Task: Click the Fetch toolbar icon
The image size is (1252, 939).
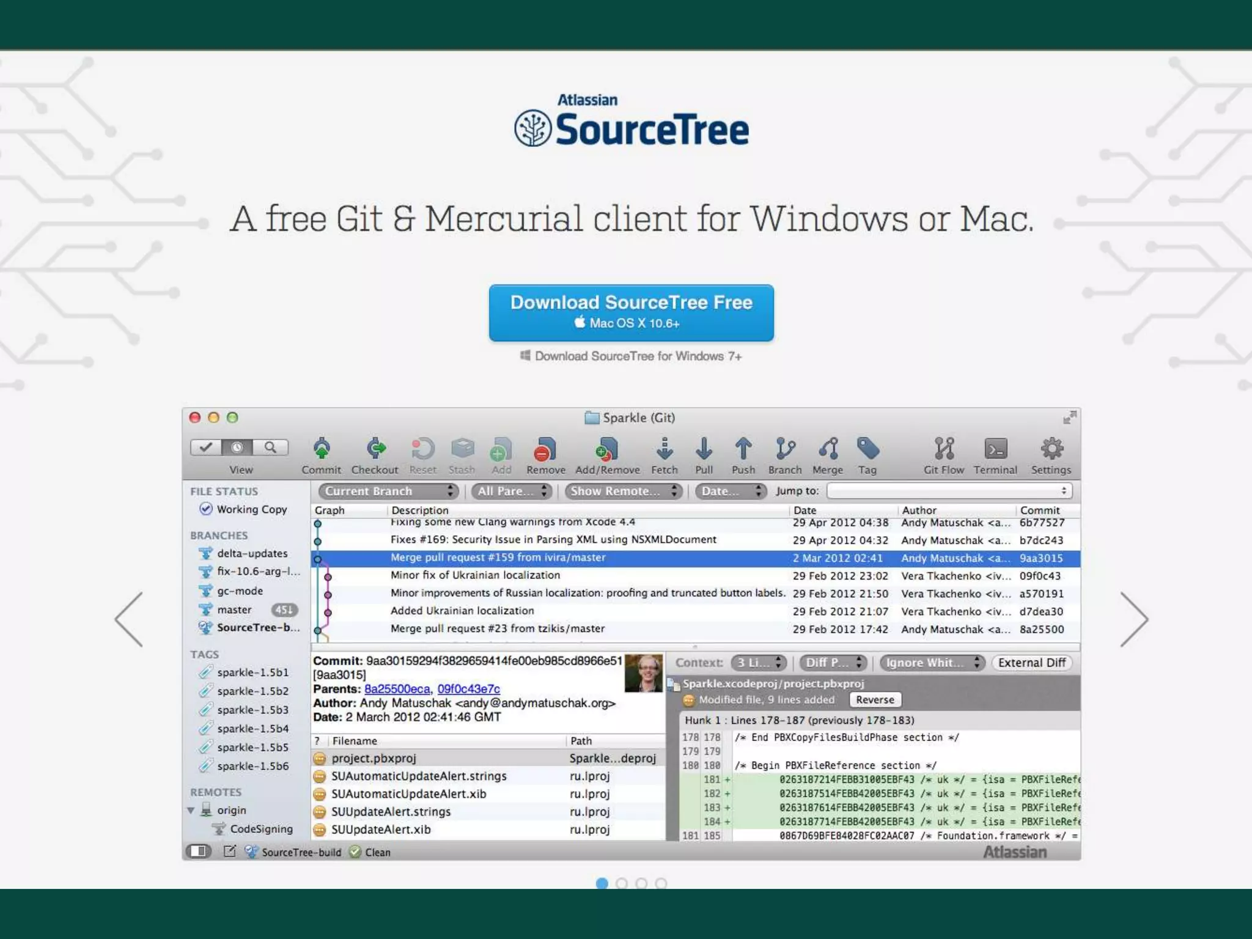Action: click(665, 449)
